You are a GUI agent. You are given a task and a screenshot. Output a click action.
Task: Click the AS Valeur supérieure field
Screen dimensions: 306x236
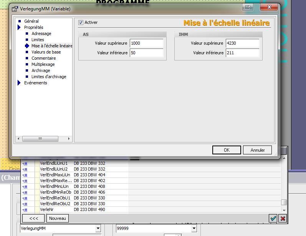pyautogui.click(x=147, y=43)
